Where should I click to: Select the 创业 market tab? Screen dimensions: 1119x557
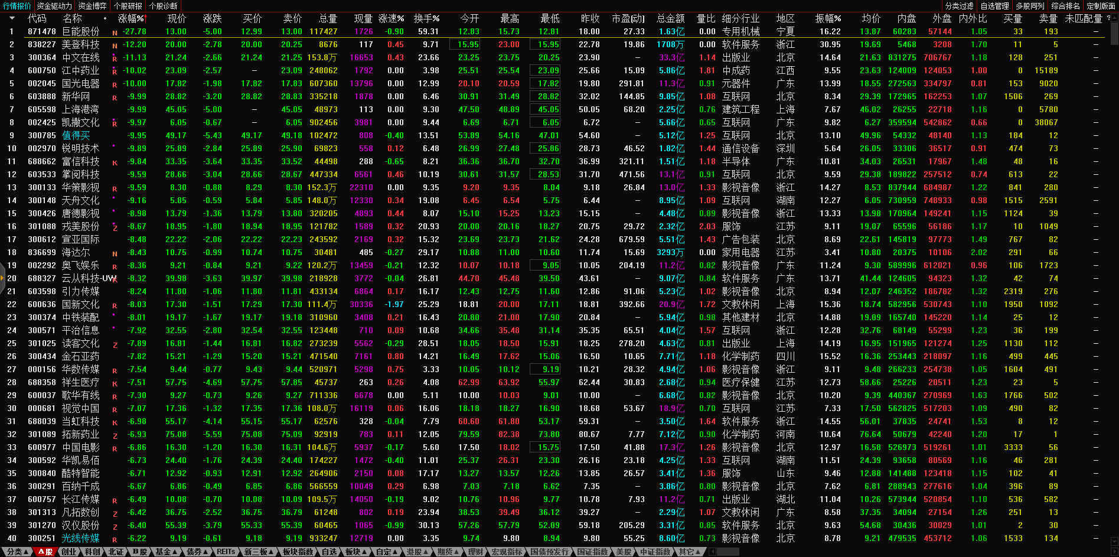coord(69,552)
